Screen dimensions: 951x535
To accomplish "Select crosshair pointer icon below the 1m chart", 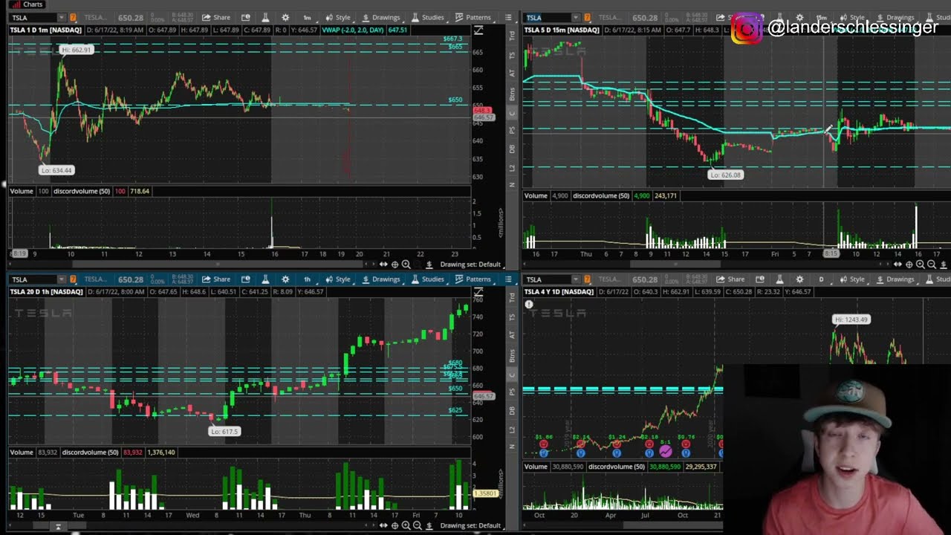I will [x=395, y=265].
